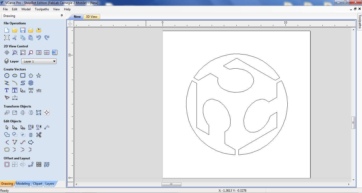Switch to the Layers panel tab
Image resolution: width=362 pixels, height=193 pixels.
coord(50,184)
